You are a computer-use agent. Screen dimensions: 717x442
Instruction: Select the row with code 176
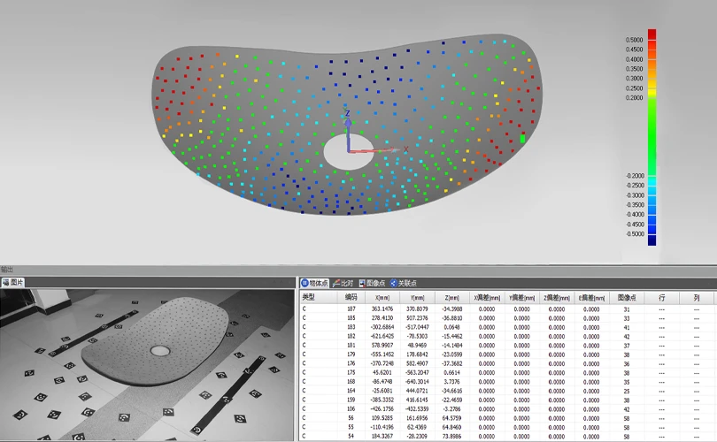point(506,364)
